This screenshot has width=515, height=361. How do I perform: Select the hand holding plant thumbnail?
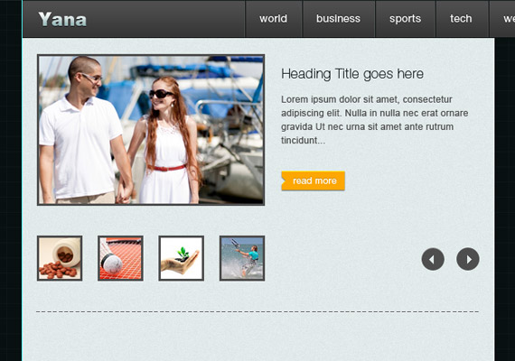[182, 258]
